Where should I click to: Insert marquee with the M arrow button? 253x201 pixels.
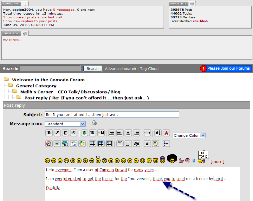click(x=101, y=133)
